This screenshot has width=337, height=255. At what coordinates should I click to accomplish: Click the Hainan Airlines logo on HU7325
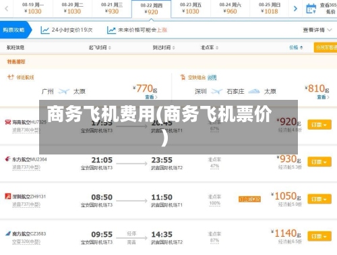tap(8, 122)
